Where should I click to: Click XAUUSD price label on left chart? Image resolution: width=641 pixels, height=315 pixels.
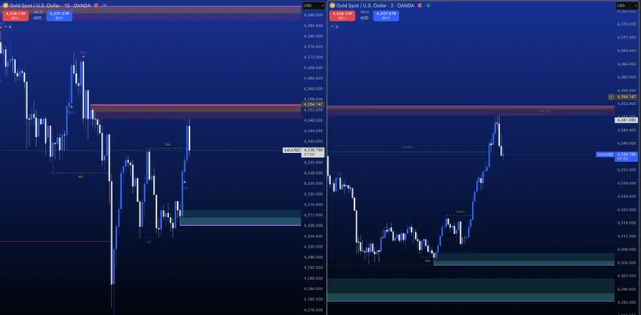(292, 151)
